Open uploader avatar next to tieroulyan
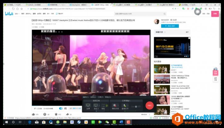The image size is (224, 128). pyautogui.click(x=157, y=21)
